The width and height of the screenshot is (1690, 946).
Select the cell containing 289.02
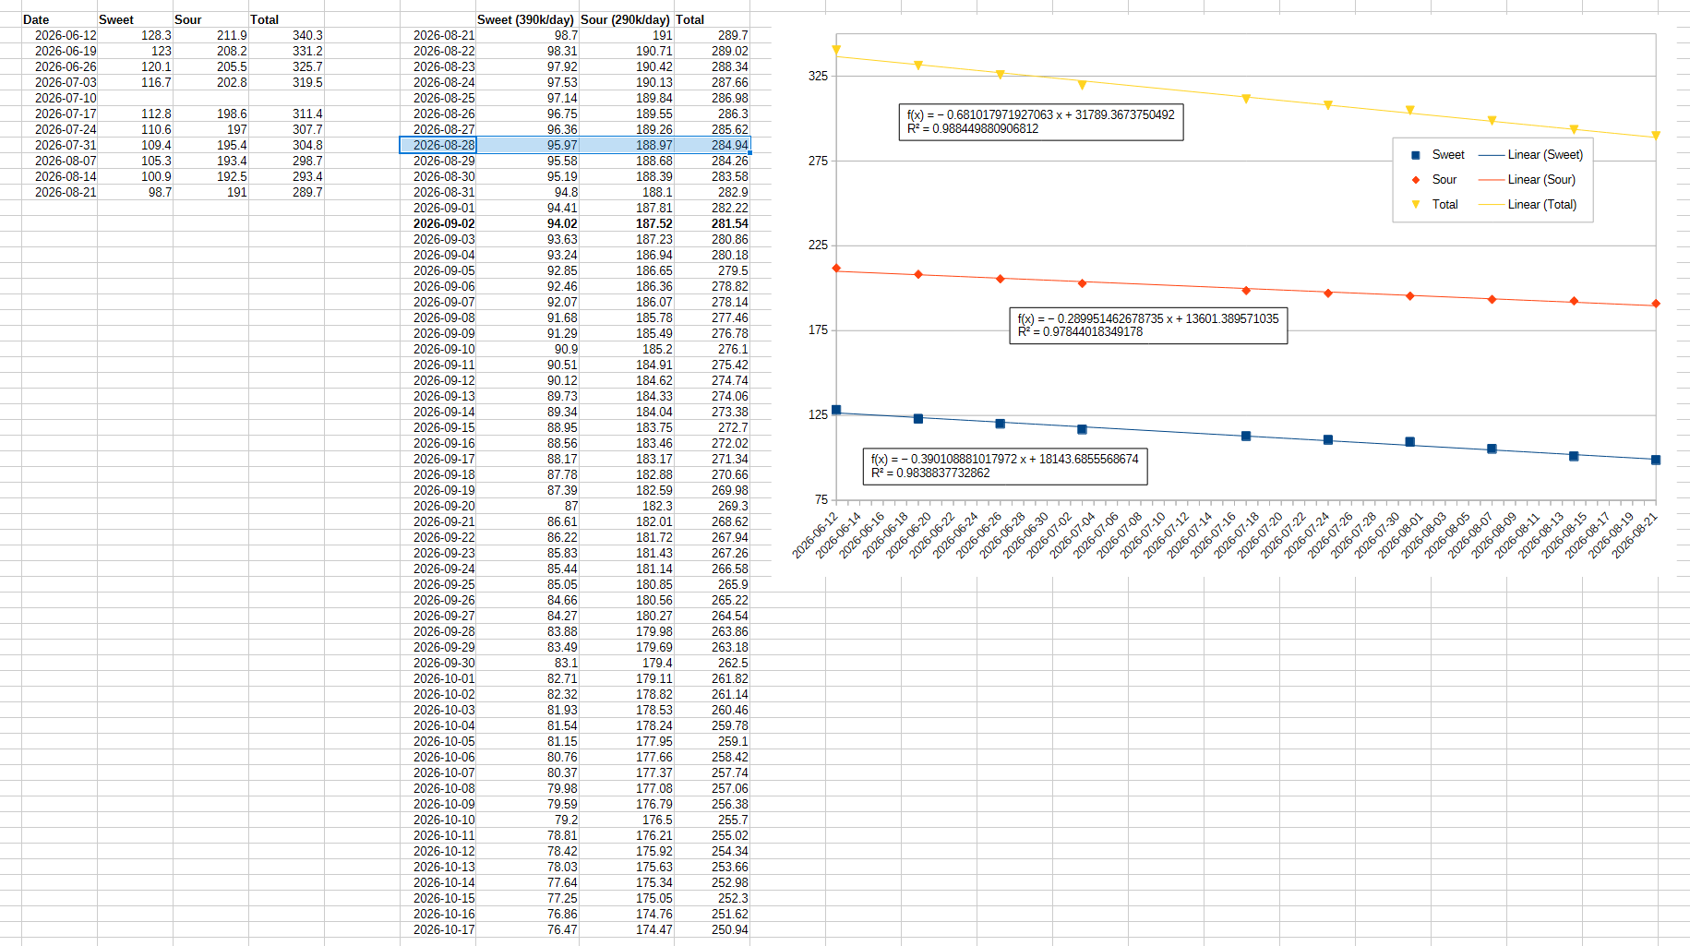[x=712, y=51]
